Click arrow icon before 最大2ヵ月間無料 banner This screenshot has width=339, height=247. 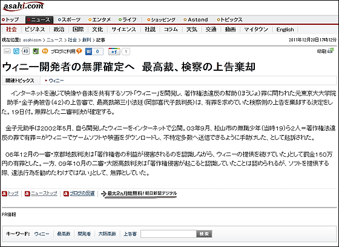(104, 194)
